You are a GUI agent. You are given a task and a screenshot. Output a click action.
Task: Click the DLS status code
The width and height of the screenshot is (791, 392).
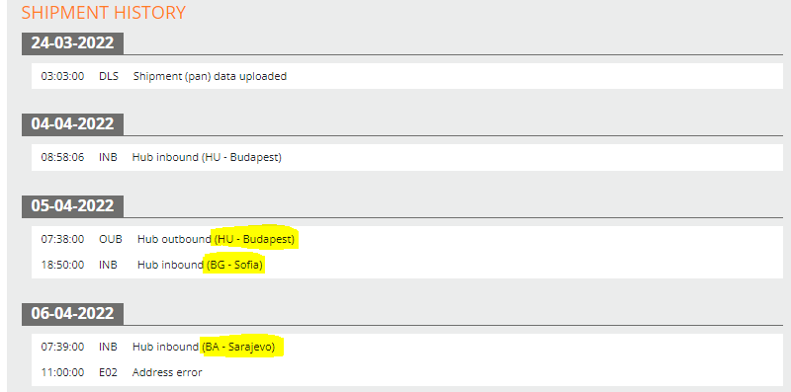point(109,77)
